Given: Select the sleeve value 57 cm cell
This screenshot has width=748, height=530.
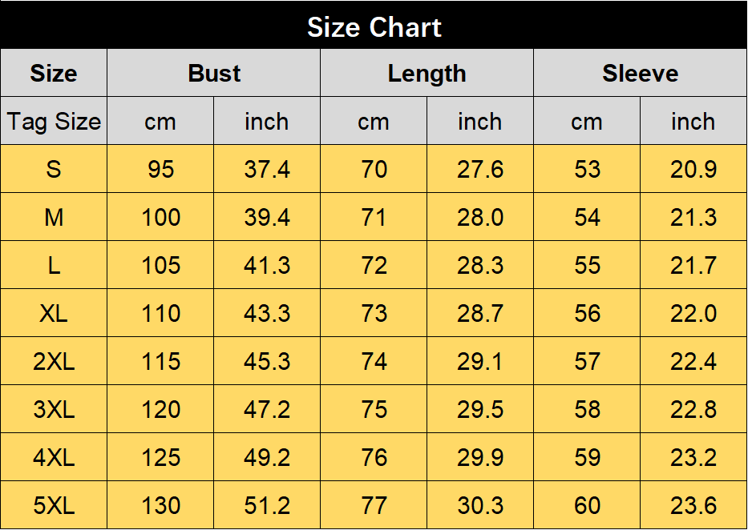Looking at the screenshot, I should click(x=587, y=361).
